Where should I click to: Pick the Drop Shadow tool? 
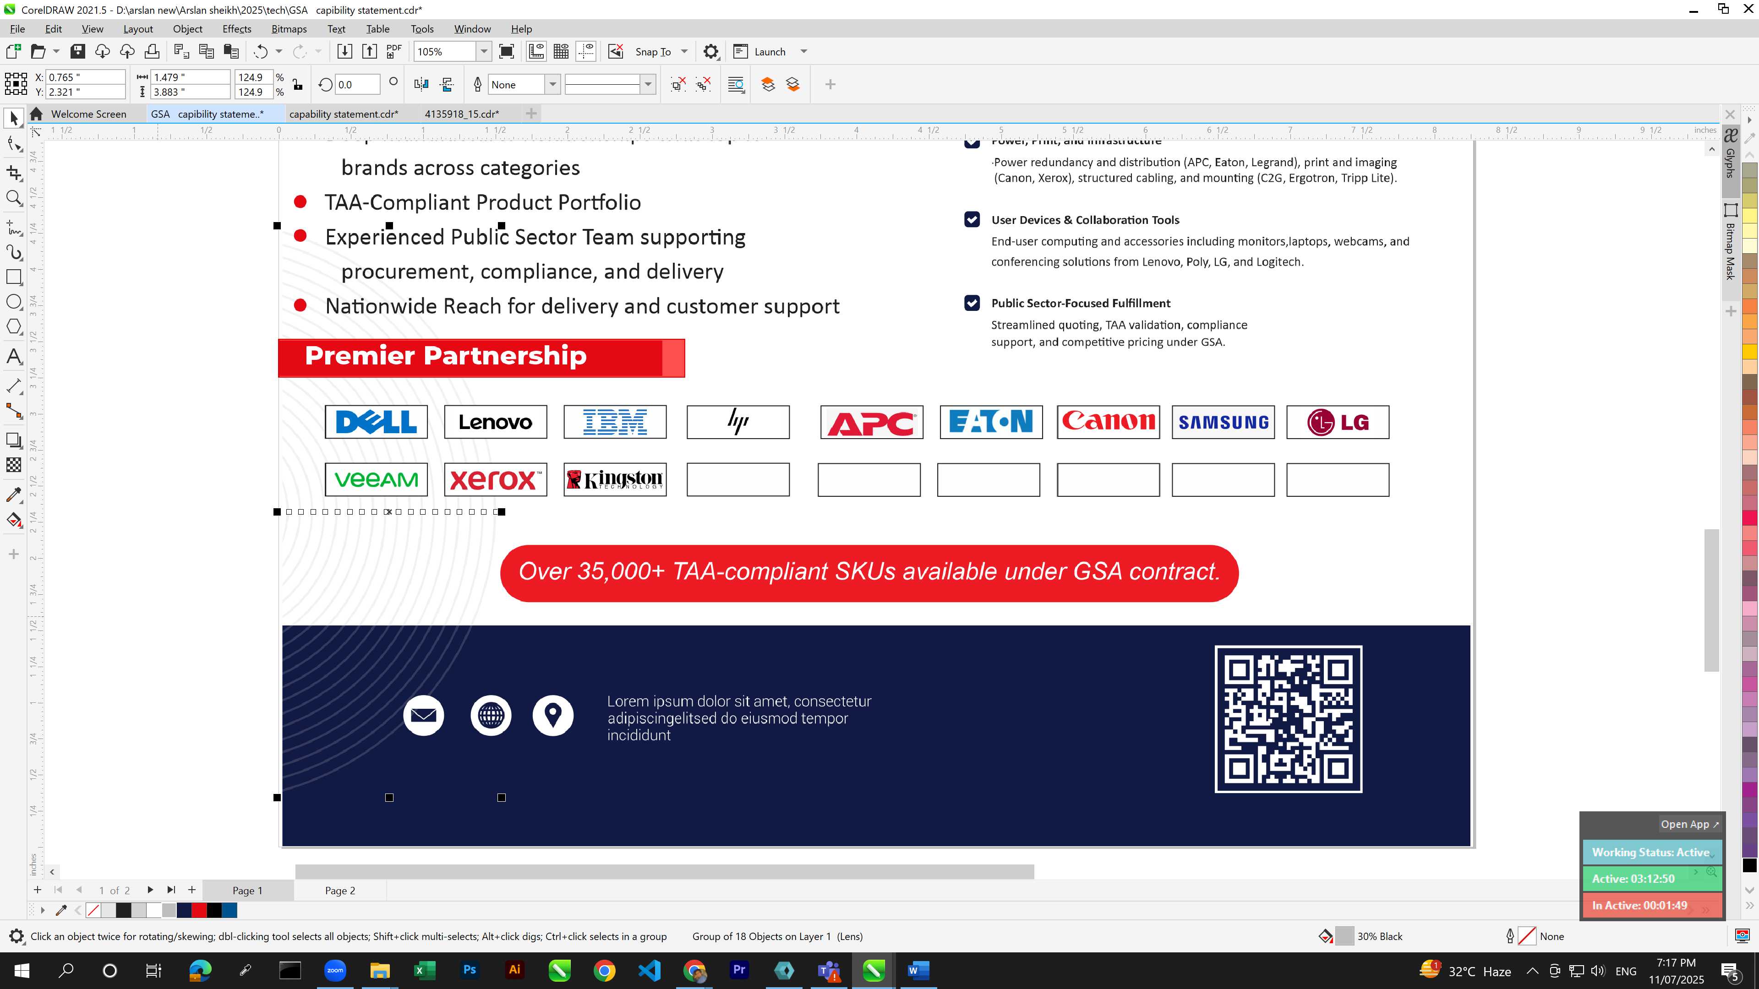14,440
